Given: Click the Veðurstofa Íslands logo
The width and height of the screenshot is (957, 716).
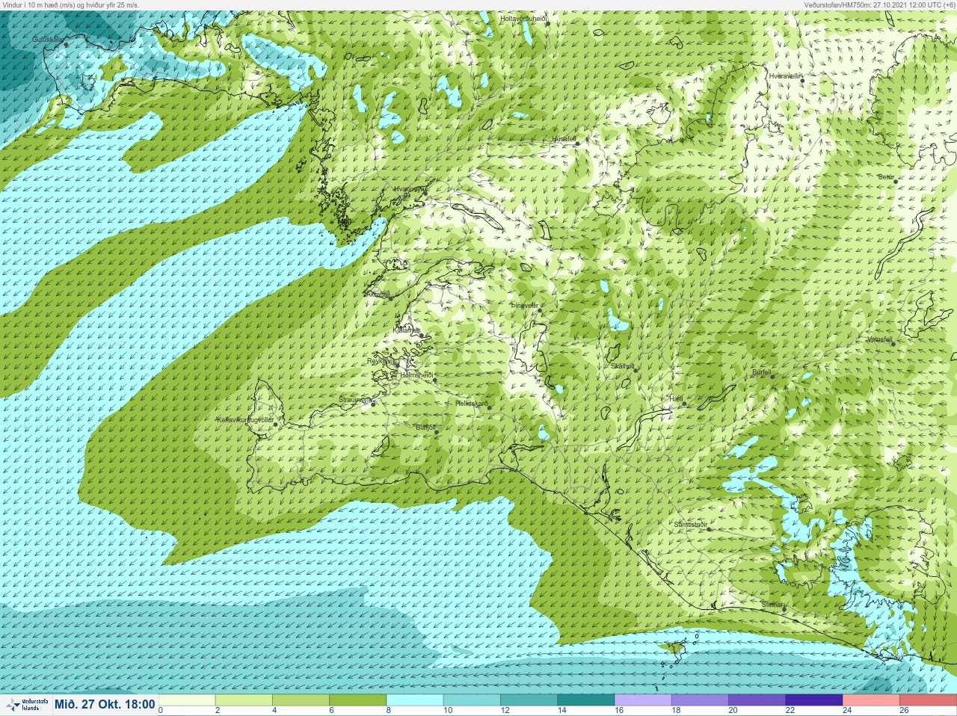Looking at the screenshot, I should [x=25, y=705].
